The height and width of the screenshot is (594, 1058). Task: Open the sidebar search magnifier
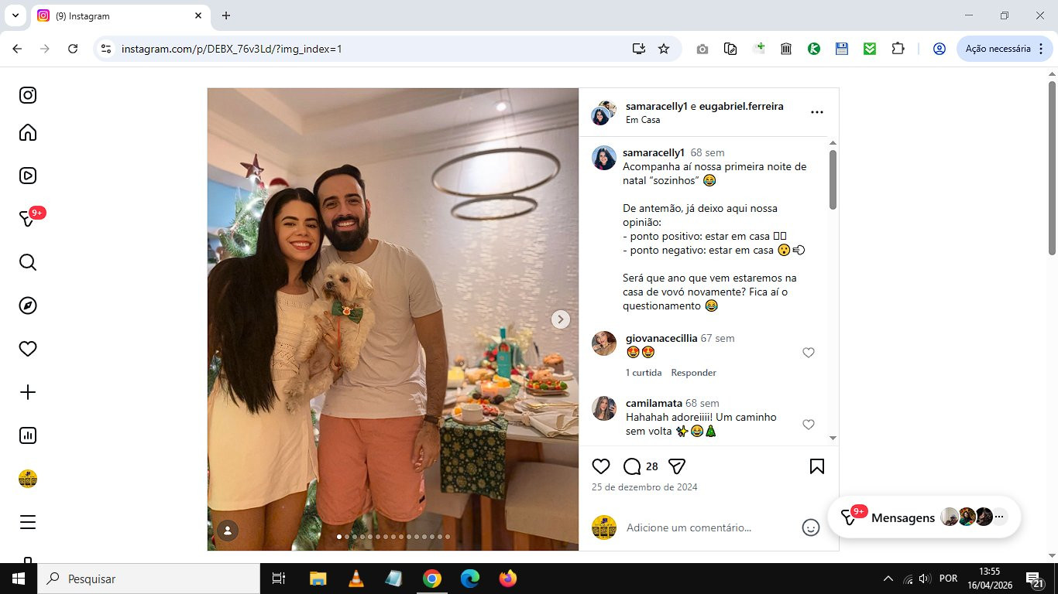pyautogui.click(x=28, y=262)
